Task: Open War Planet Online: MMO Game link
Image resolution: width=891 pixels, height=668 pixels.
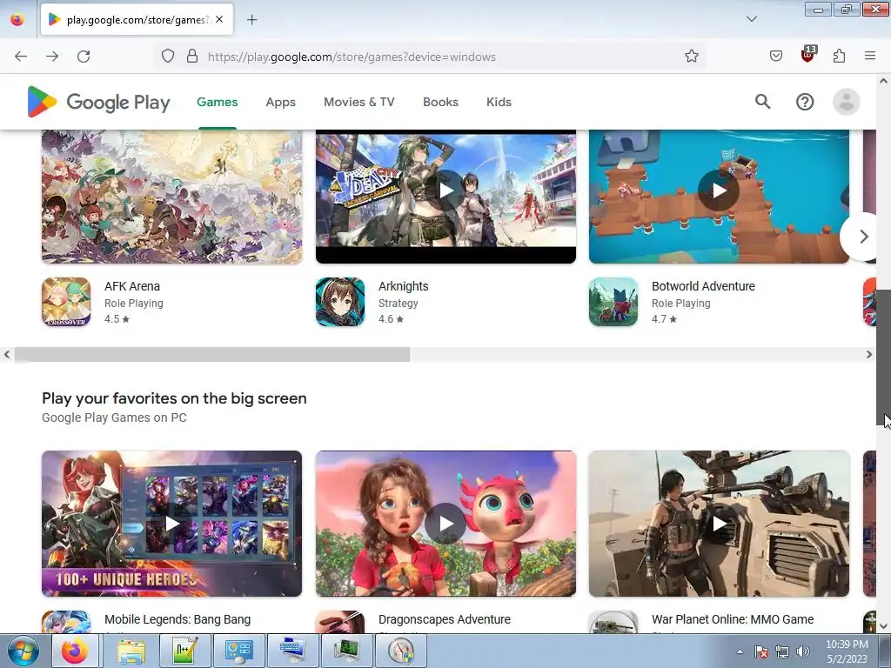Action: pos(733,619)
